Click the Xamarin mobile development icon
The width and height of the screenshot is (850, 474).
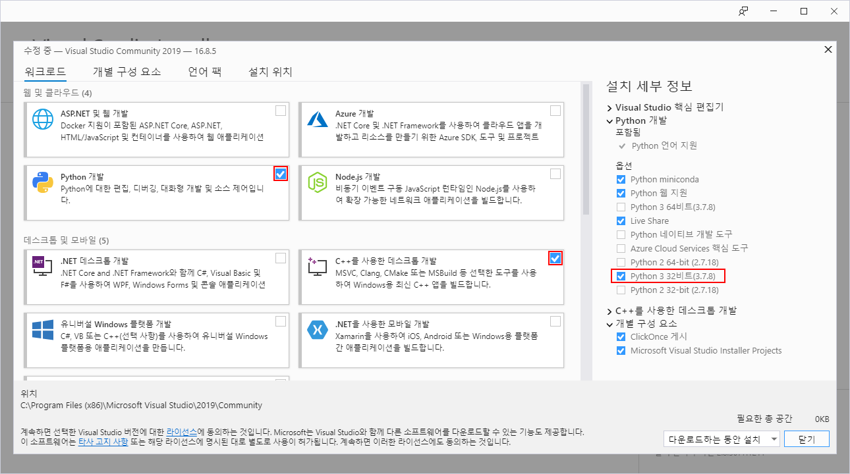click(x=318, y=330)
